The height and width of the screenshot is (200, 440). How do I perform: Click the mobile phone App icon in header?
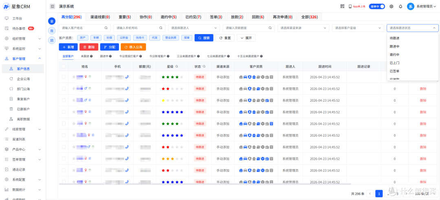[x=350, y=7]
